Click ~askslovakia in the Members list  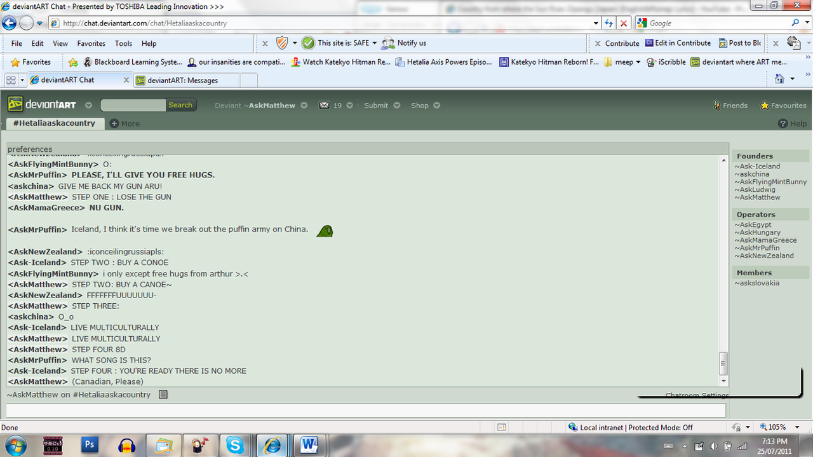point(757,283)
